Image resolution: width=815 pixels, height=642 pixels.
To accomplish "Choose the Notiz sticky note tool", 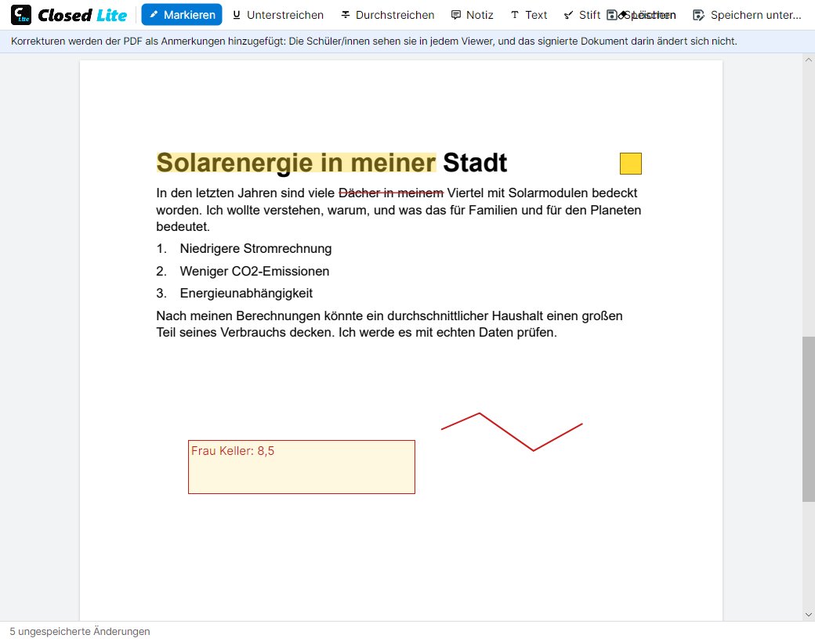I will click(x=472, y=15).
